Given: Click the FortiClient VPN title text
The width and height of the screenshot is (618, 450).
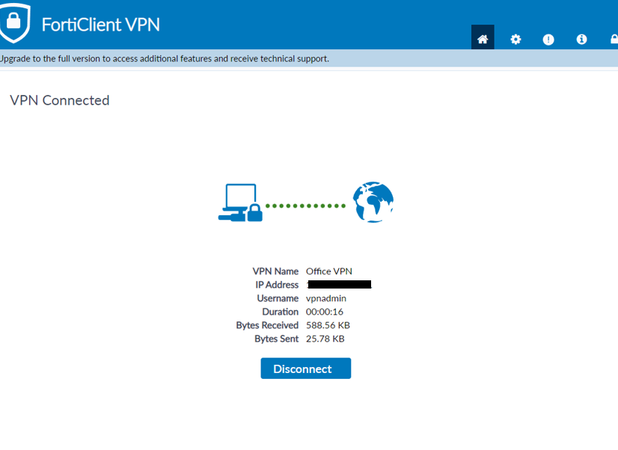Looking at the screenshot, I should [x=100, y=24].
